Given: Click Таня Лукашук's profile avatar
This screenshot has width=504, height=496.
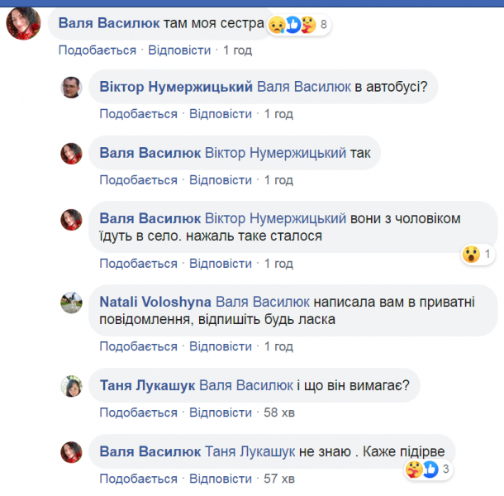Looking at the screenshot, I should pyautogui.click(x=72, y=385).
